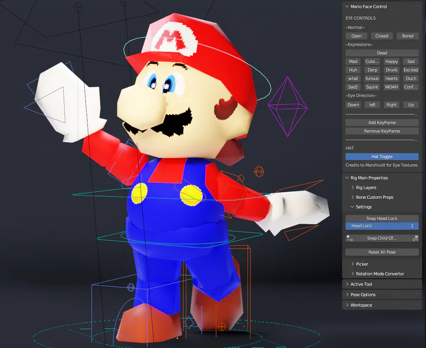Apply the 'what' eye expression

(x=353, y=79)
